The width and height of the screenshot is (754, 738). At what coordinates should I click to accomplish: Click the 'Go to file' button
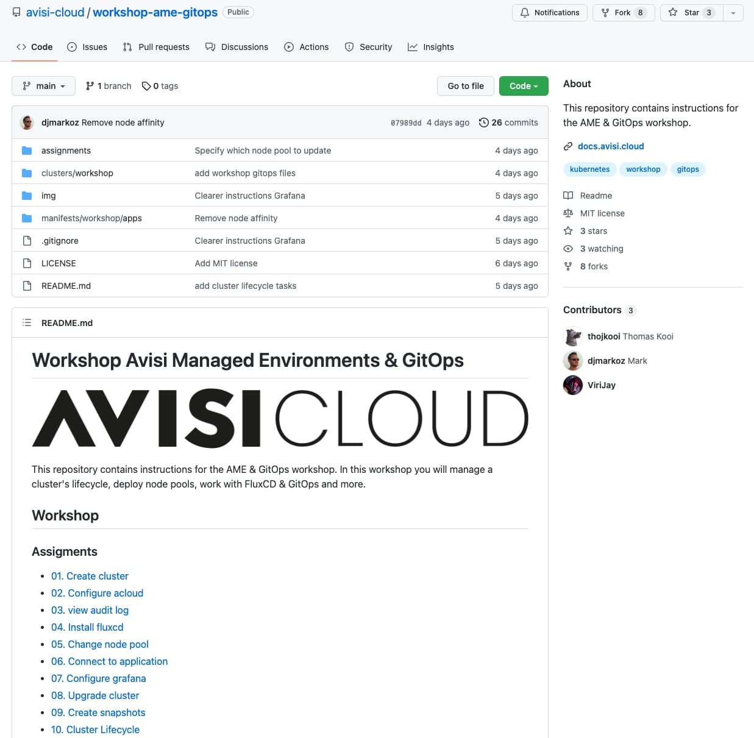pos(465,85)
